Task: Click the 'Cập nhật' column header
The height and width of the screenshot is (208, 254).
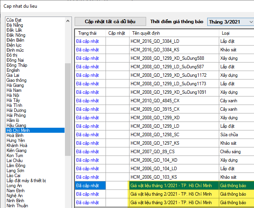Action: [x=117, y=33]
